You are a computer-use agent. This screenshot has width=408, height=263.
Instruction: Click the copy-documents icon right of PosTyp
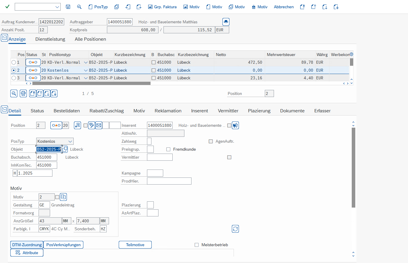(x=117, y=7)
